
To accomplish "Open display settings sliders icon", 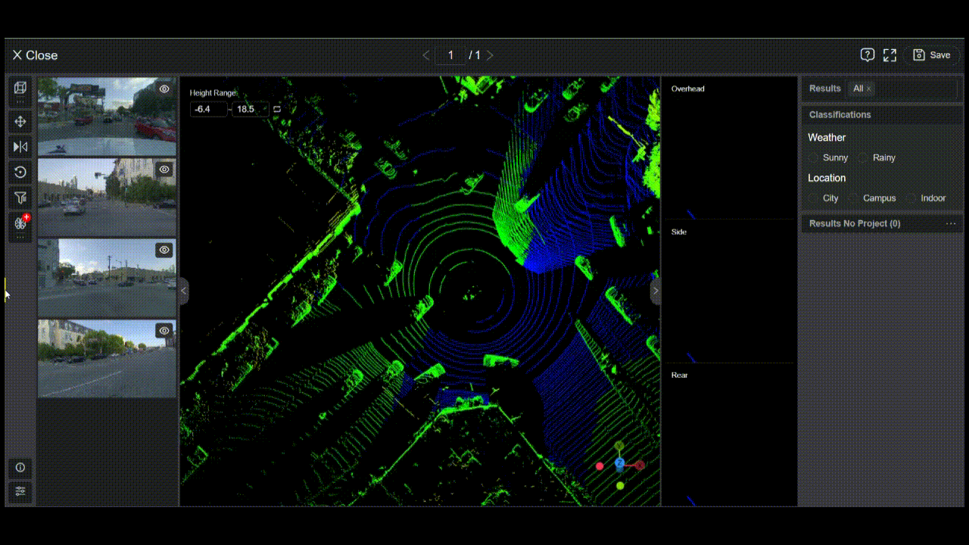I will (20, 491).
